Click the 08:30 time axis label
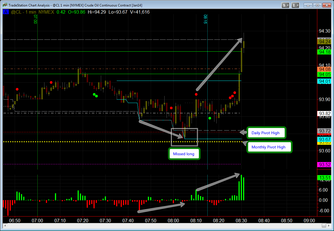The image size is (334, 231). tap(241, 220)
